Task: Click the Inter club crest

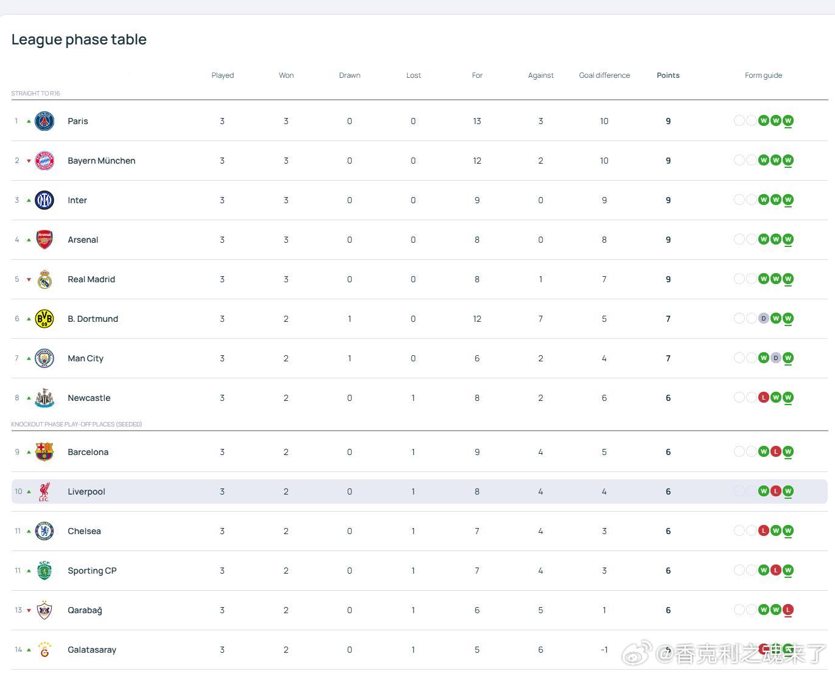Action: click(x=44, y=200)
